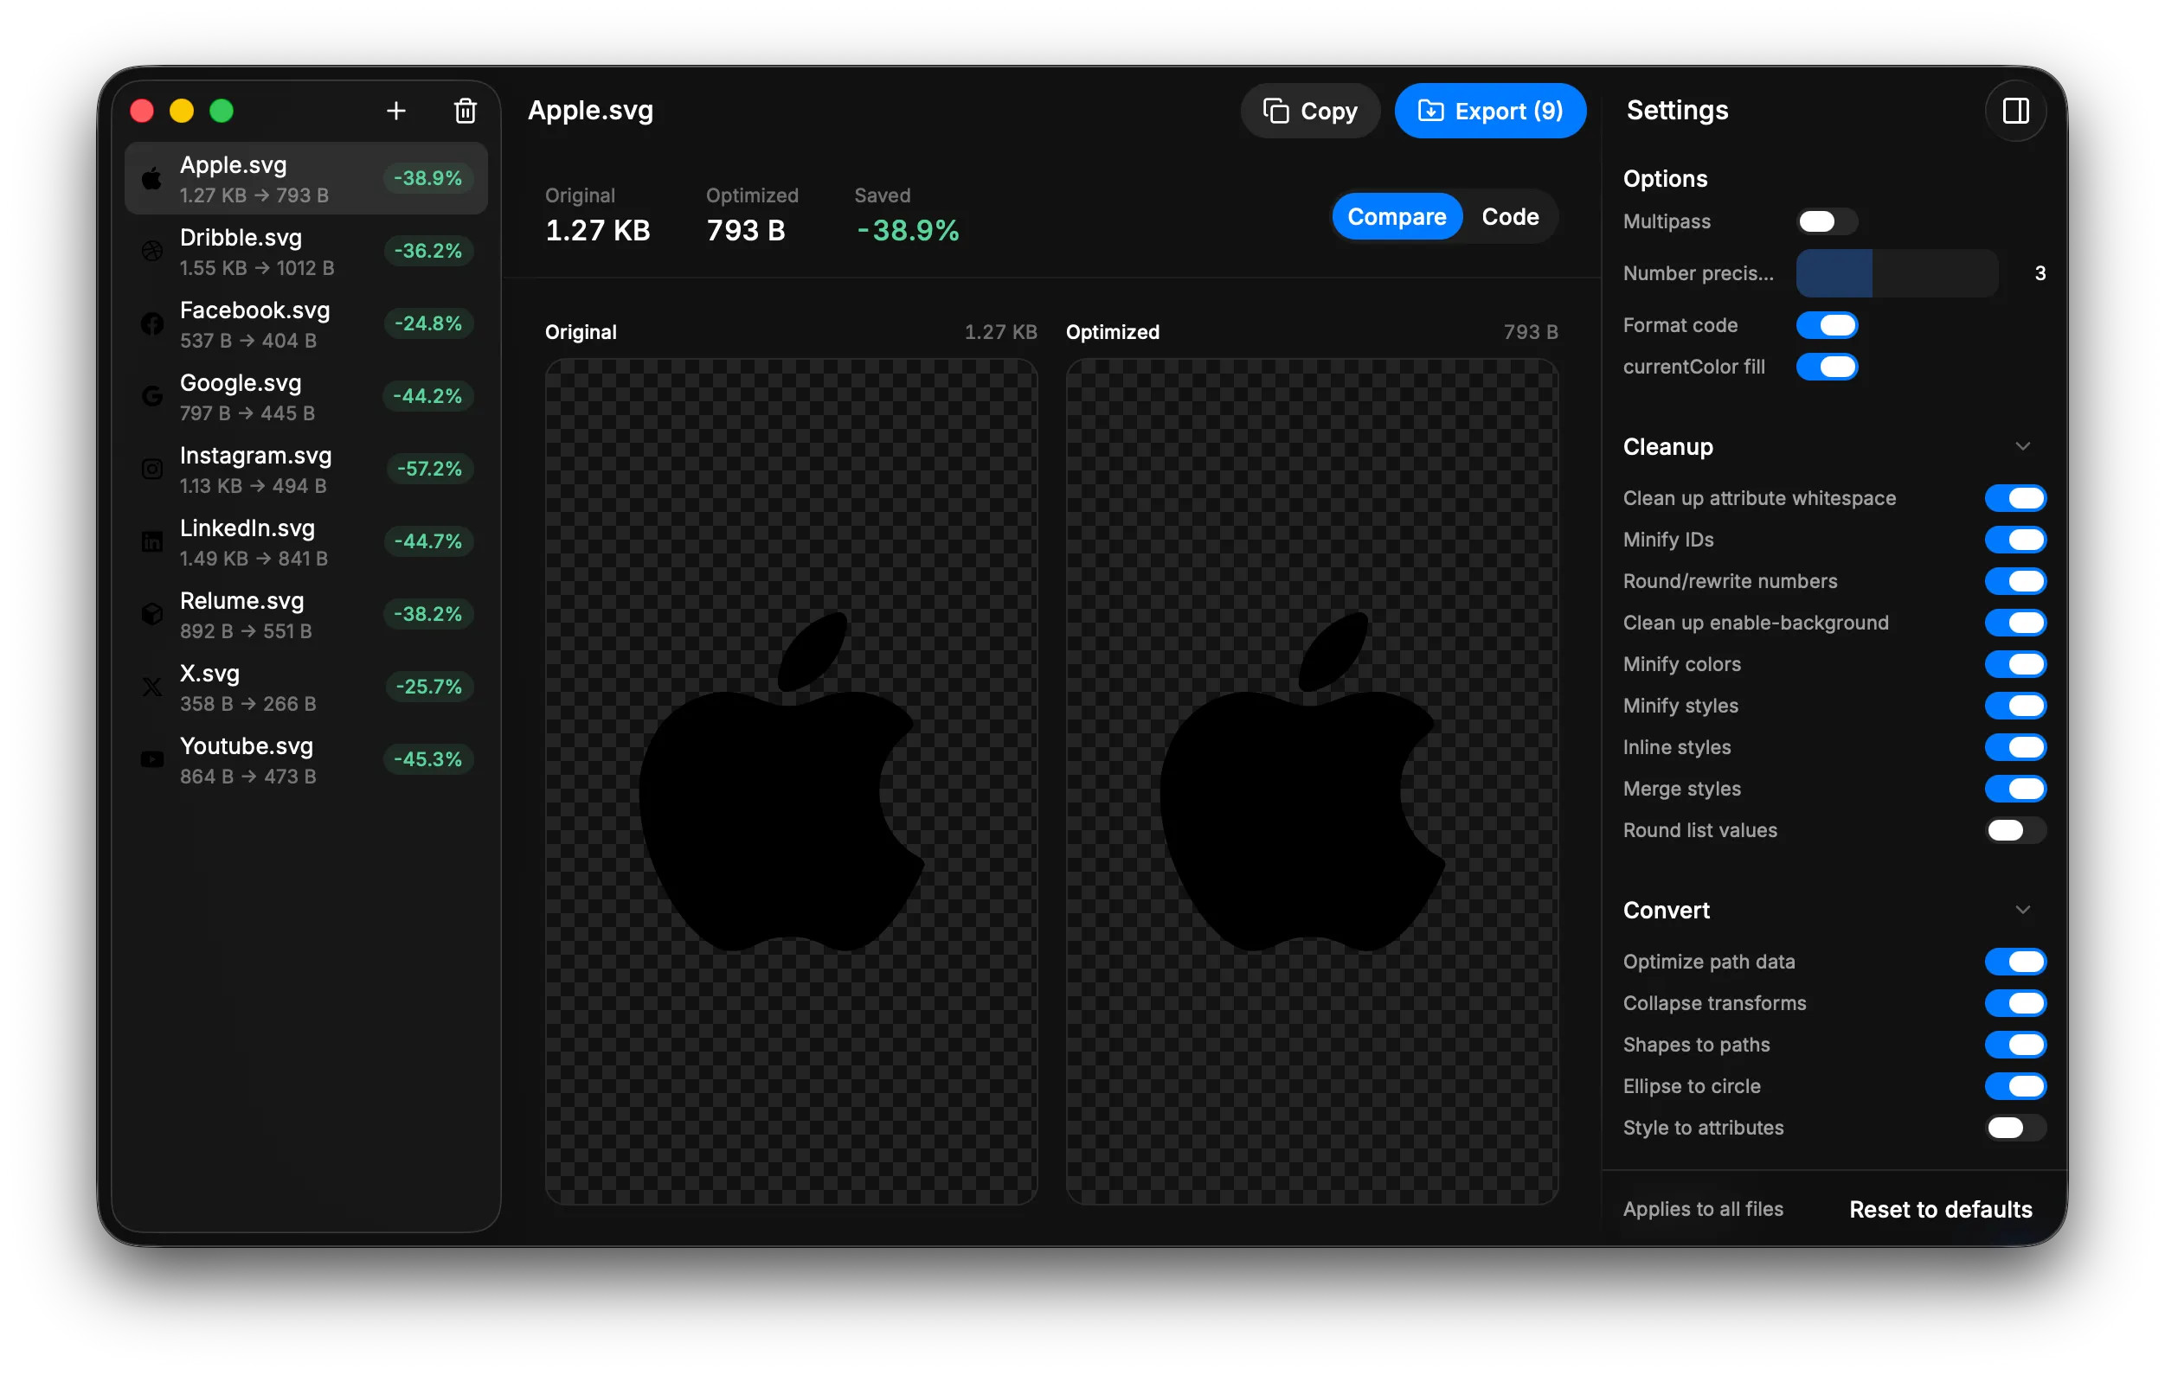Viewport: 2165px width, 1375px height.
Task: Switch to the Code tab
Action: tap(1510, 216)
